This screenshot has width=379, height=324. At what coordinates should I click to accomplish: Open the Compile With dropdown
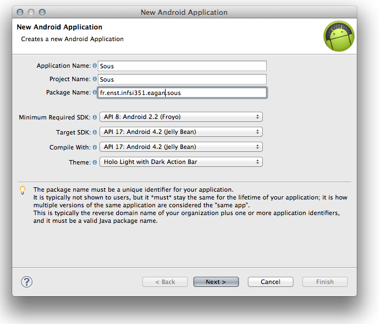tap(181, 147)
